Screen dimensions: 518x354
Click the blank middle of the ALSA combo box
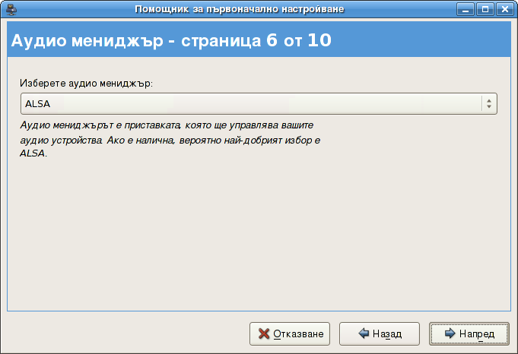[259, 103]
